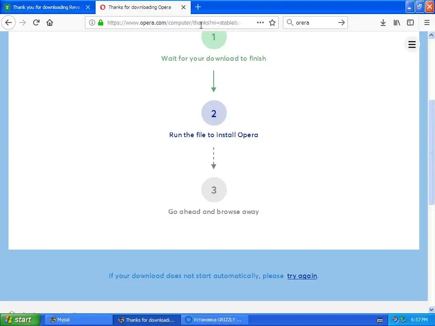
Task: Open the Установка GRIZZLY taskbar window
Action: 215,320
